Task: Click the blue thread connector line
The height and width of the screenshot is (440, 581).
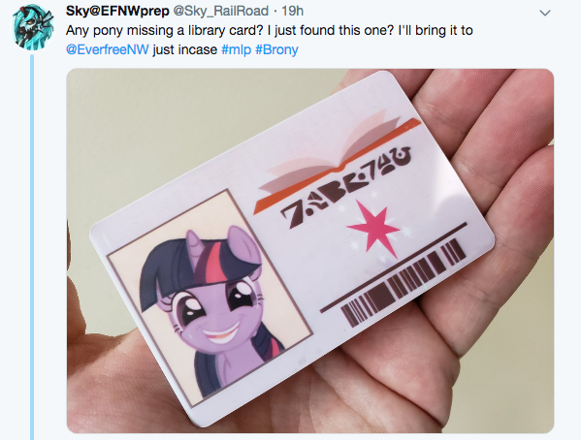Action: click(32, 247)
